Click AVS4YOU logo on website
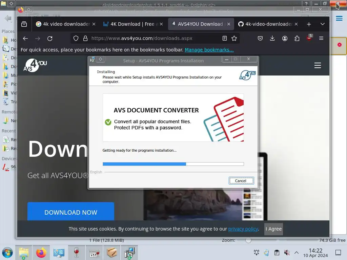The height and width of the screenshot is (260, 347). tap(35, 65)
